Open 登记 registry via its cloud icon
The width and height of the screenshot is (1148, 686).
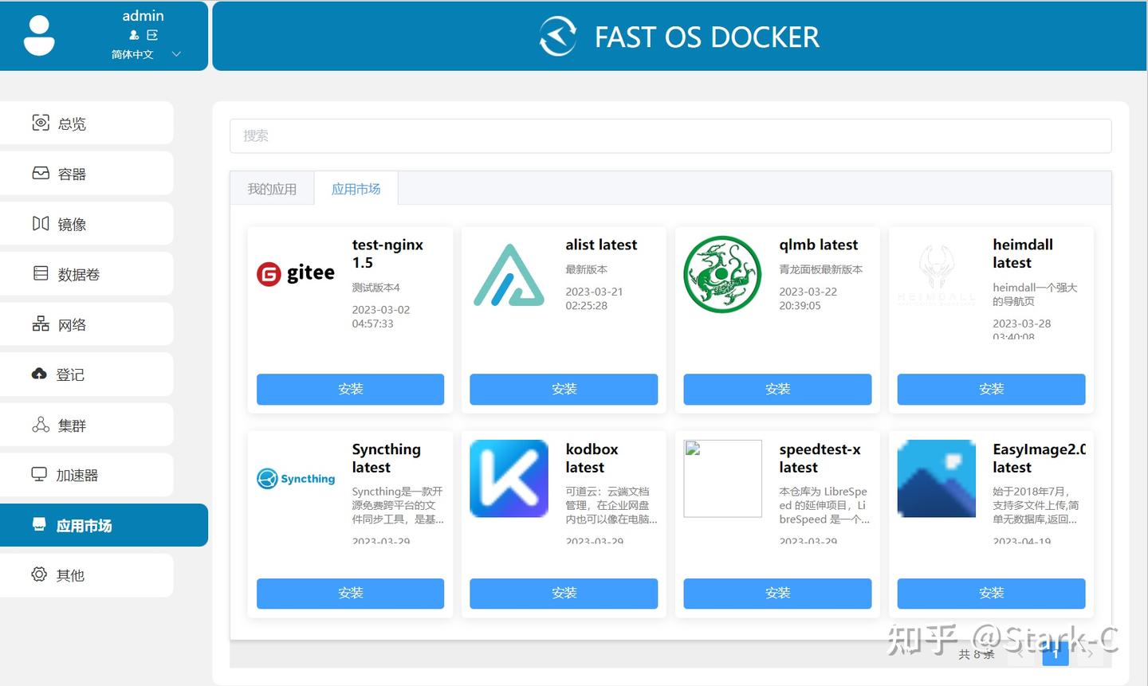click(39, 374)
